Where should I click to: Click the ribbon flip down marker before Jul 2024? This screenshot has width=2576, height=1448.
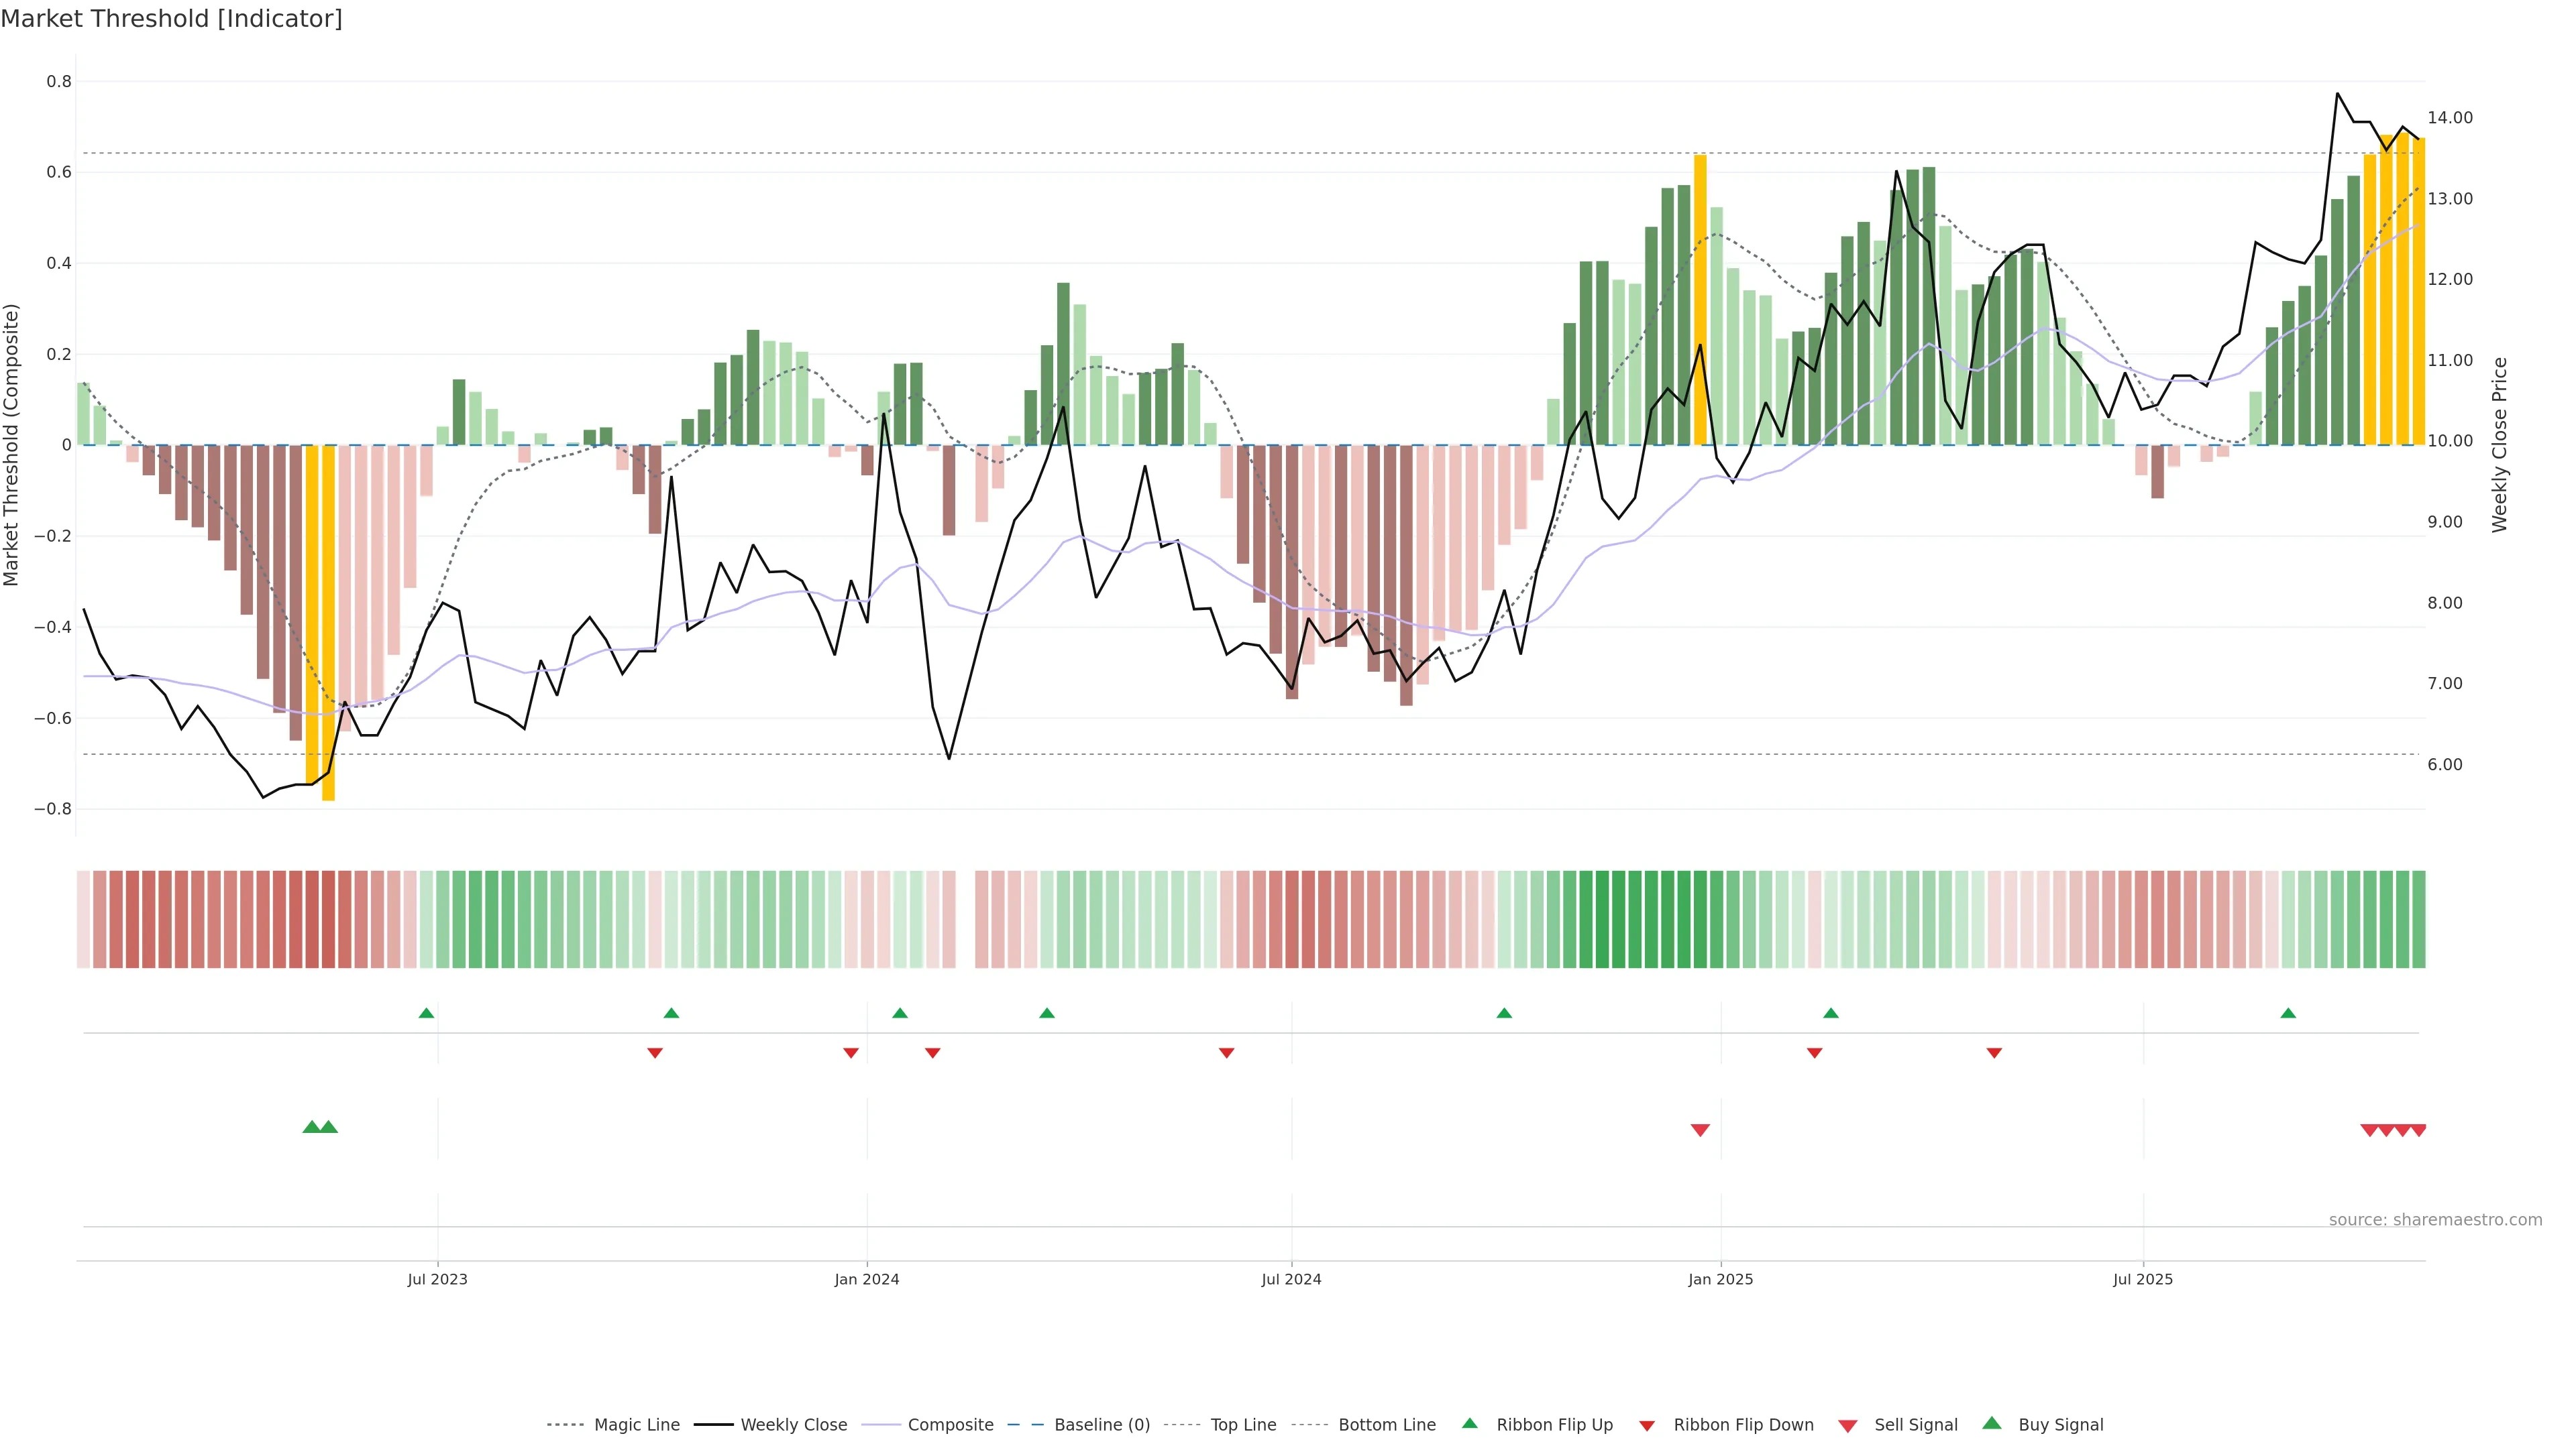pos(1226,1052)
